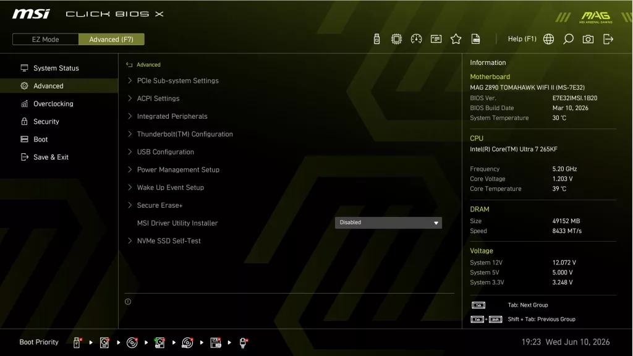
Task: Click core temperature value 39 °C
Action: pos(559,189)
